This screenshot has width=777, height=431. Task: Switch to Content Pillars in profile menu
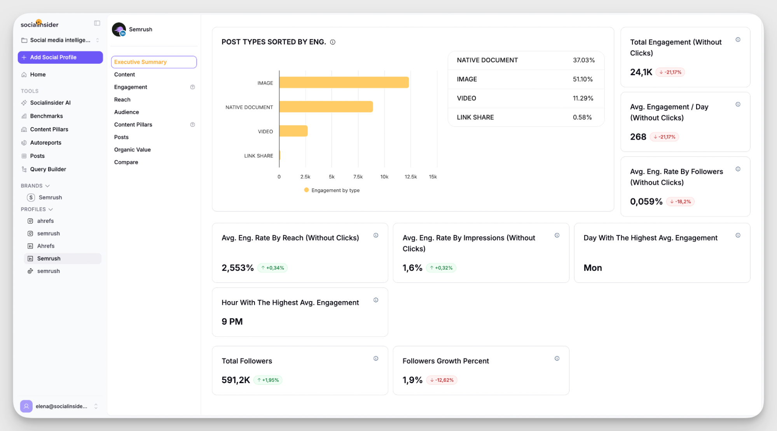(x=133, y=124)
